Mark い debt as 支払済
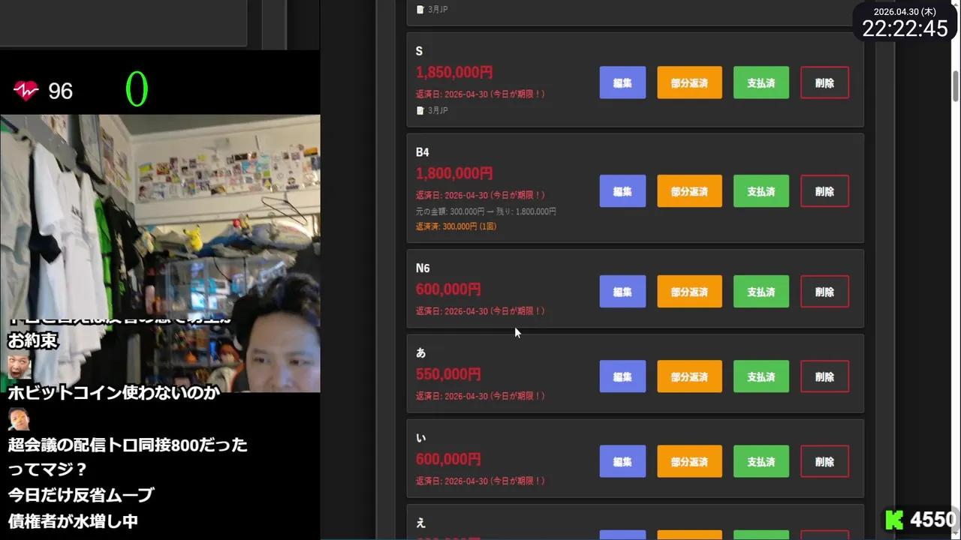 point(761,461)
